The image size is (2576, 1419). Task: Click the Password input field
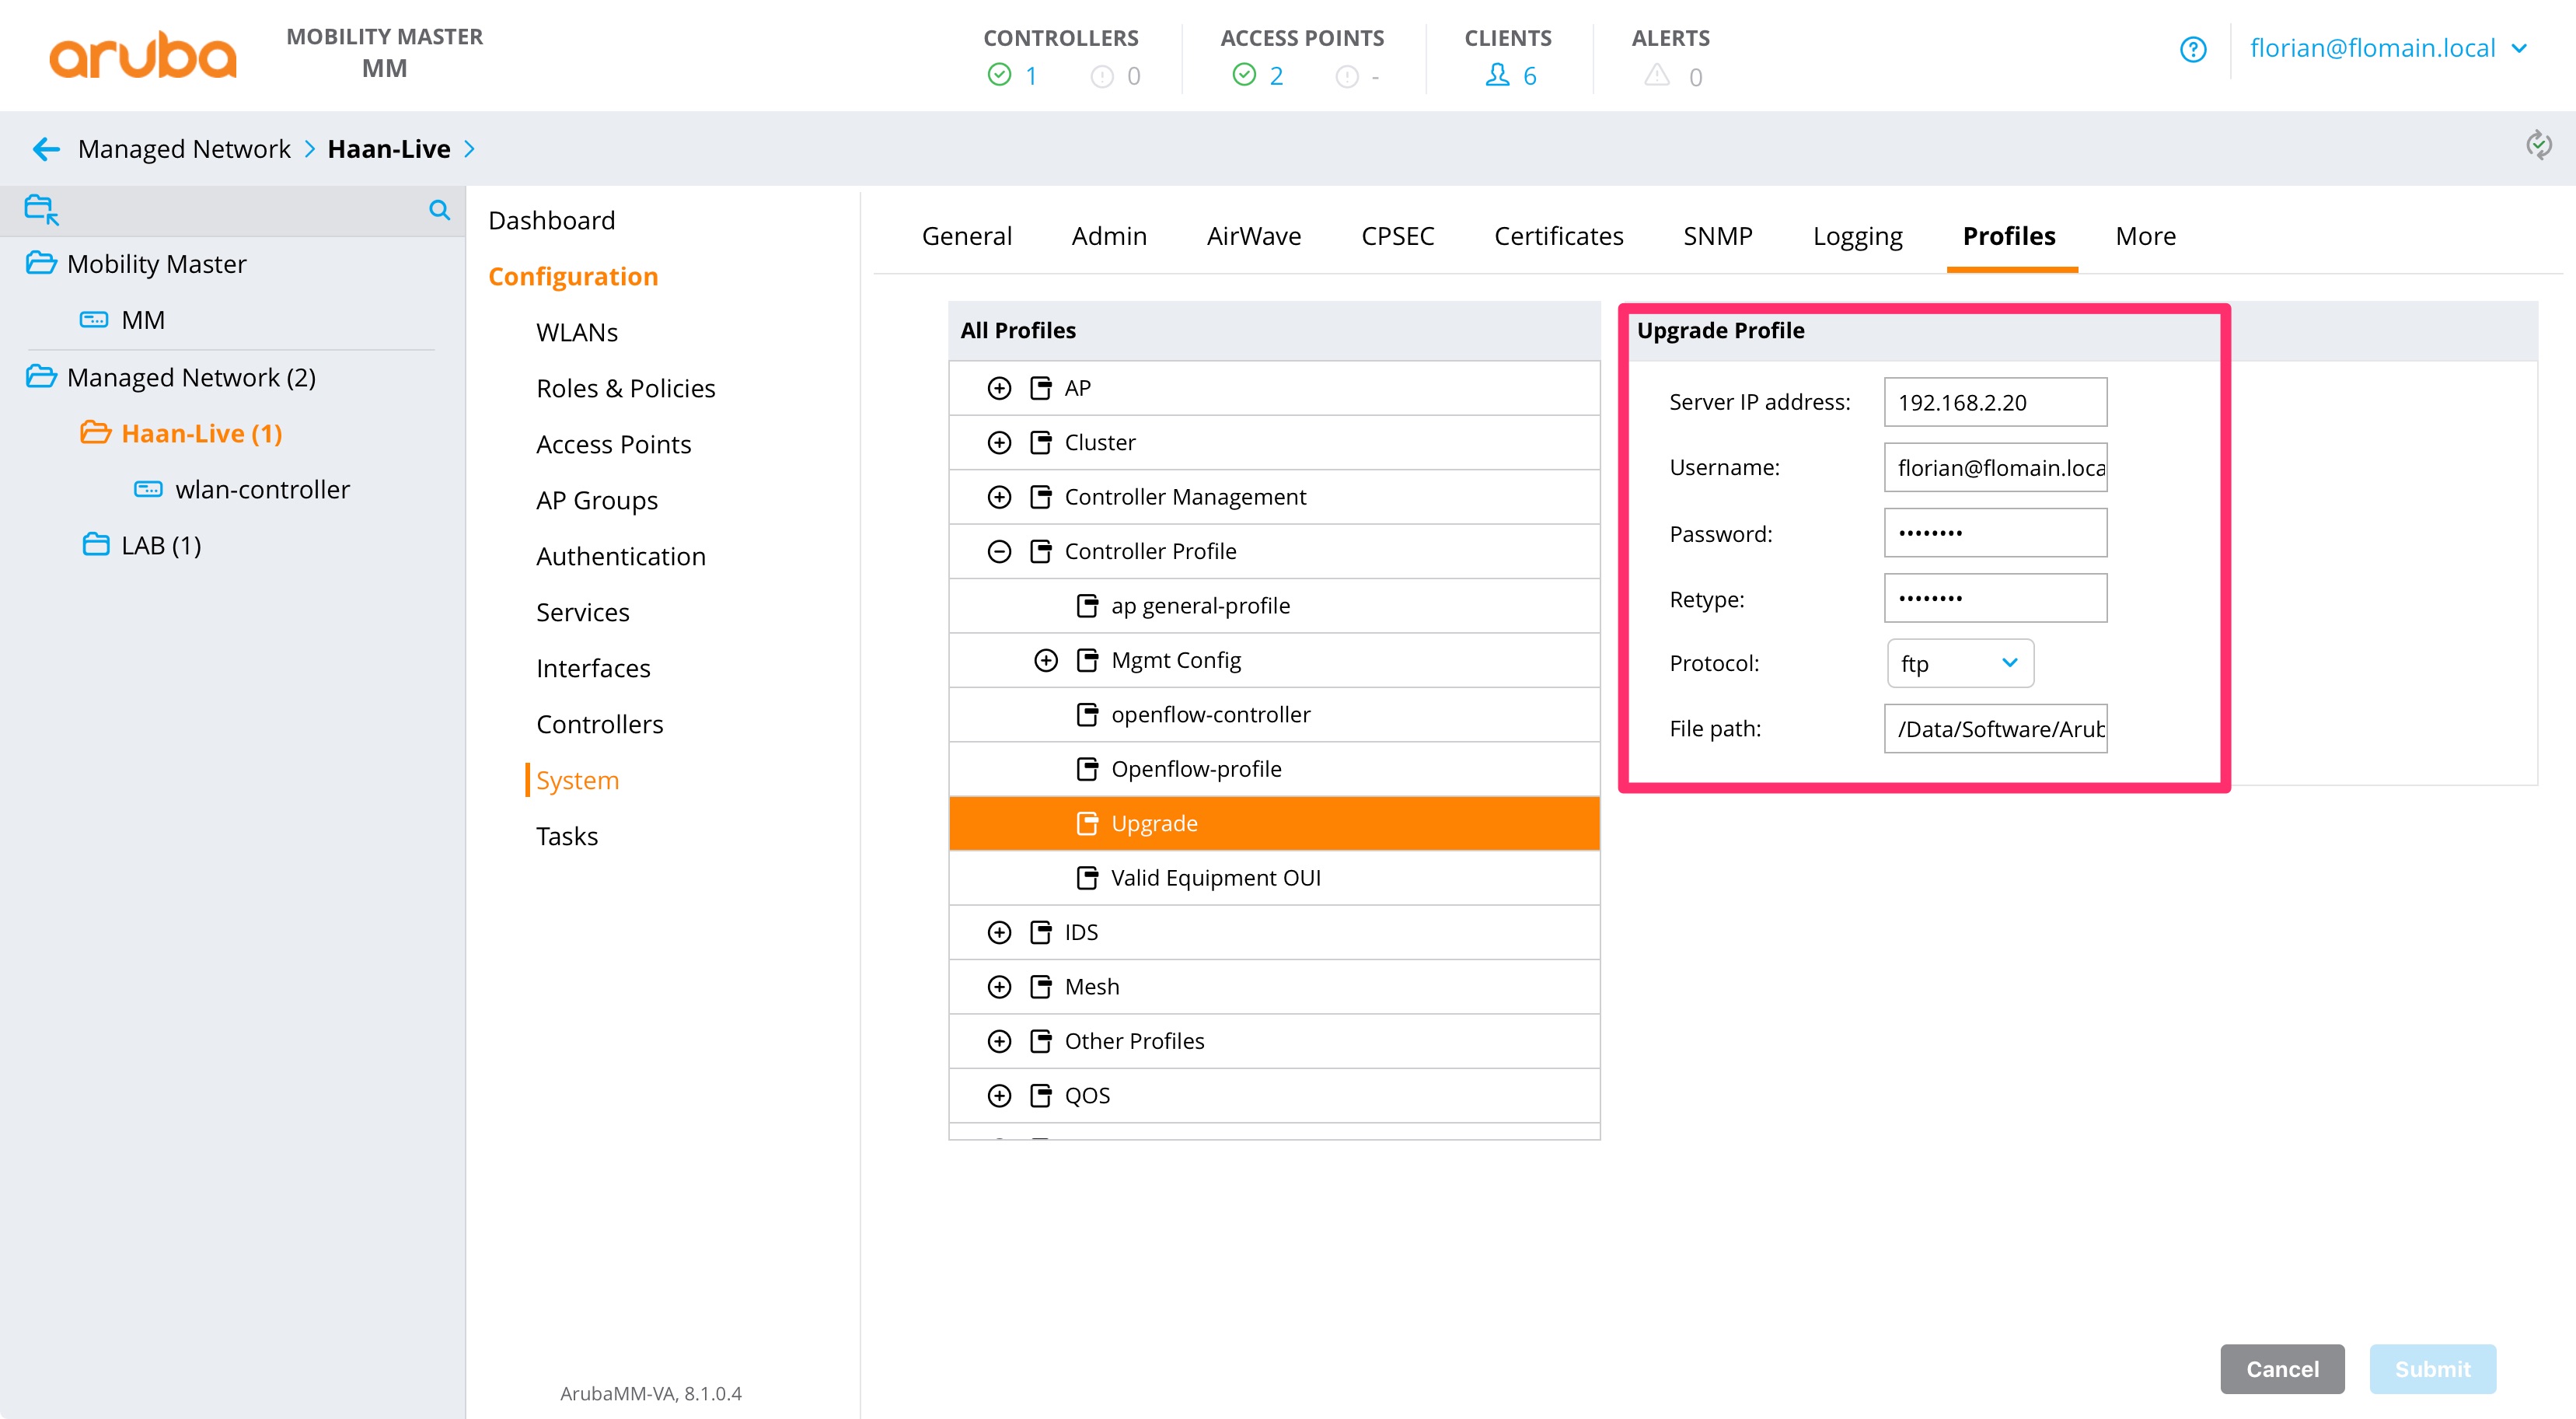(x=1995, y=532)
